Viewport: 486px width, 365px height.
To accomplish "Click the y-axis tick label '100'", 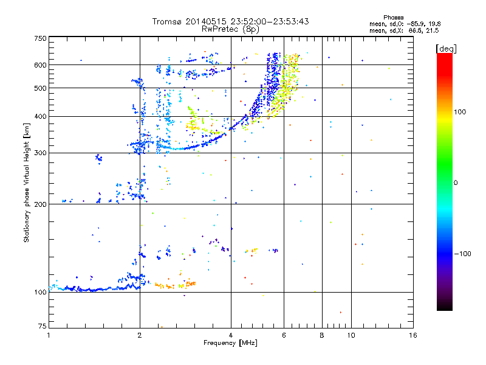I will point(40,293).
